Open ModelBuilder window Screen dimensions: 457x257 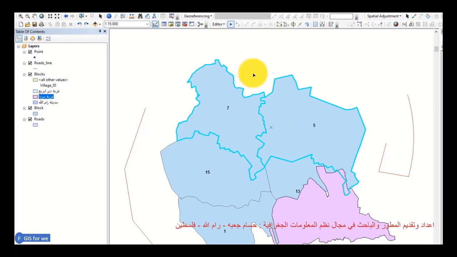pyautogui.click(x=200, y=24)
